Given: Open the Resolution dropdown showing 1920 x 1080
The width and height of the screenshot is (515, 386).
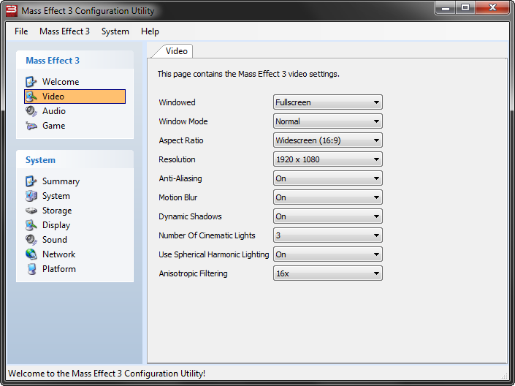Looking at the screenshot, I should pos(328,159).
